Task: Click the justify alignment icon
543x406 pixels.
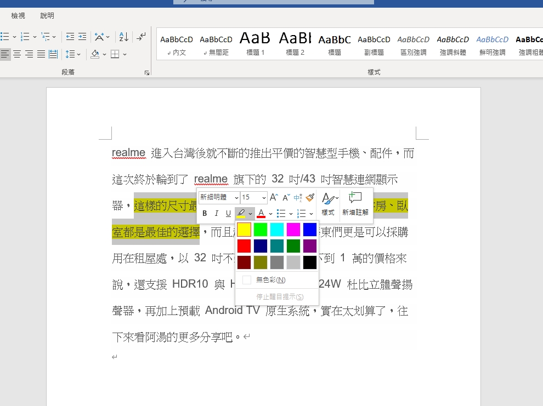Action: click(x=41, y=54)
